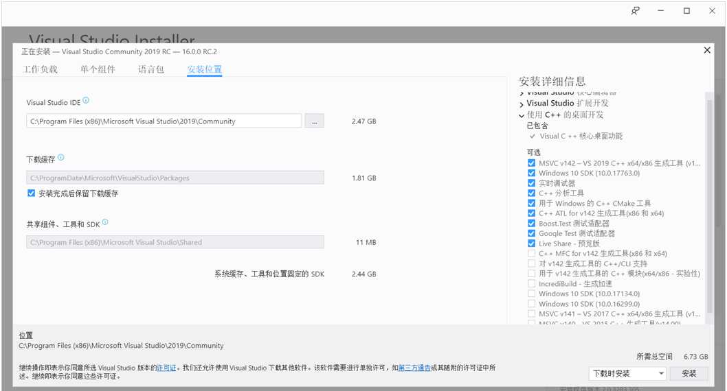727x391 pixels.
Task: Uncheck Google Test 测试适配器
Action: point(531,233)
